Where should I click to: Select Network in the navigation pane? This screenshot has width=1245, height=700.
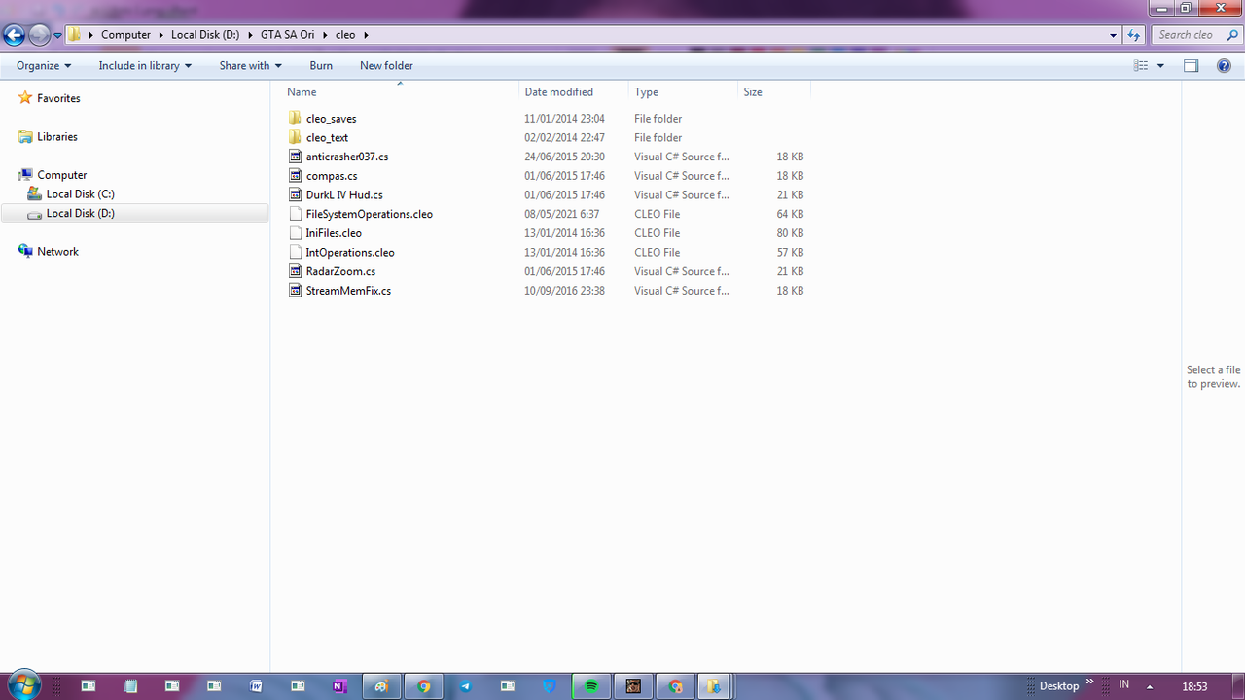tap(57, 252)
